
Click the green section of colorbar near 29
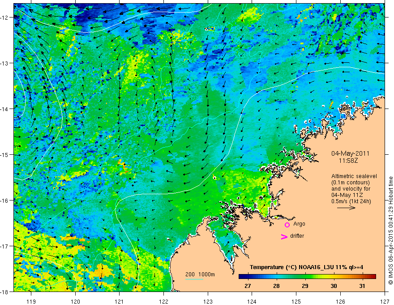[305, 277]
